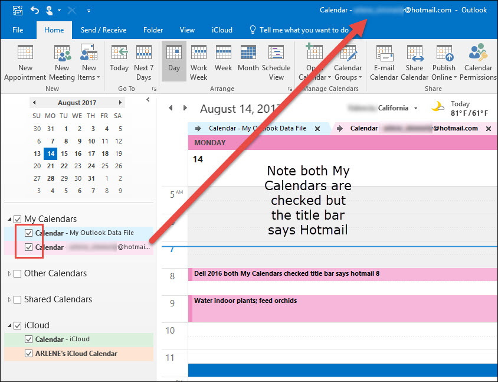This screenshot has width=498, height=382.
Task: Go to next month in mini calendar
Action: 120,103
